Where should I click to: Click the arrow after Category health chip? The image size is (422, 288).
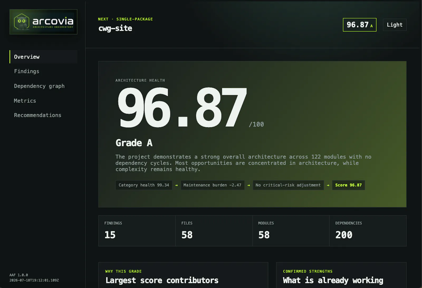click(x=176, y=185)
